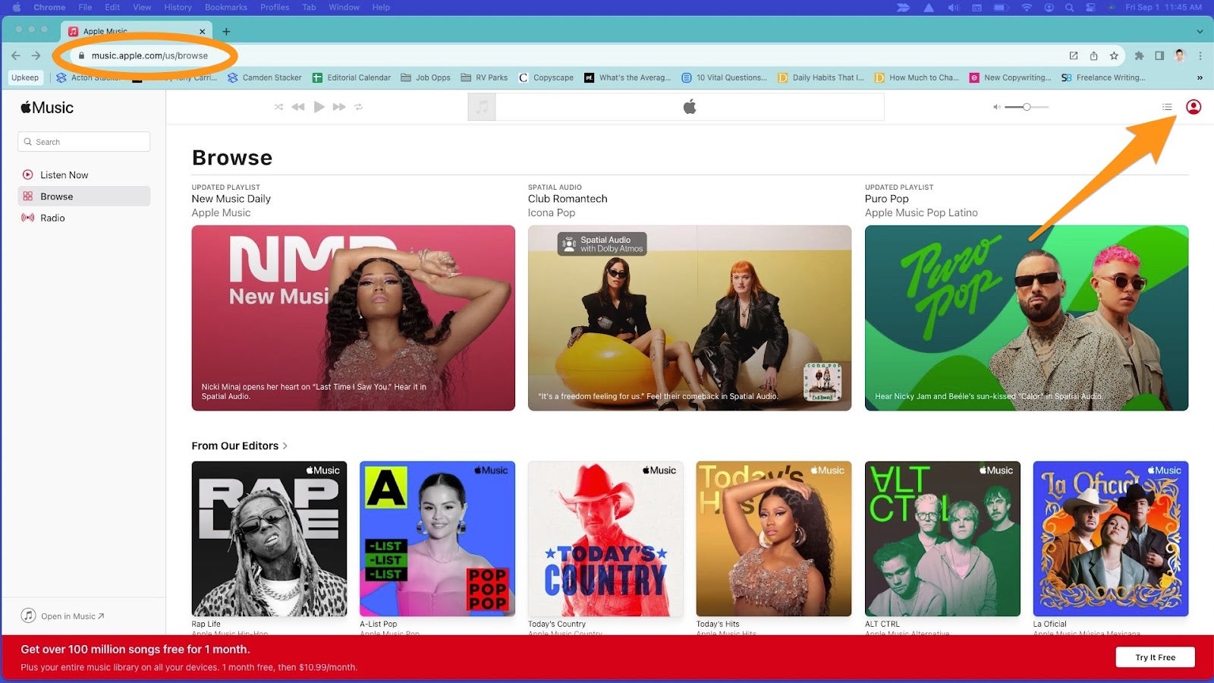Go to the previous track
The height and width of the screenshot is (683, 1214).
[298, 107]
